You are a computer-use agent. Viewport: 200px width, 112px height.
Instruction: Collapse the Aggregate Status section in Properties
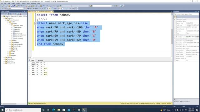pos(174,19)
